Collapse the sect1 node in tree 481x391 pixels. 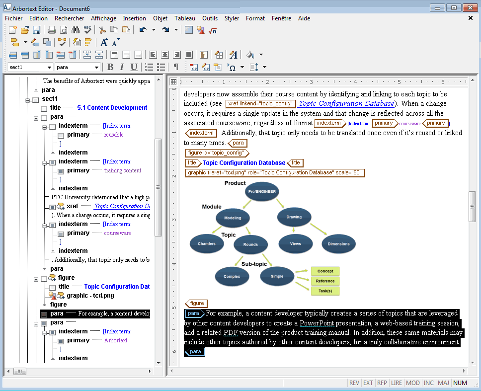(x=28, y=100)
